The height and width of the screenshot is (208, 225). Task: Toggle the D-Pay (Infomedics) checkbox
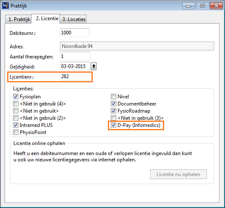(x=113, y=125)
